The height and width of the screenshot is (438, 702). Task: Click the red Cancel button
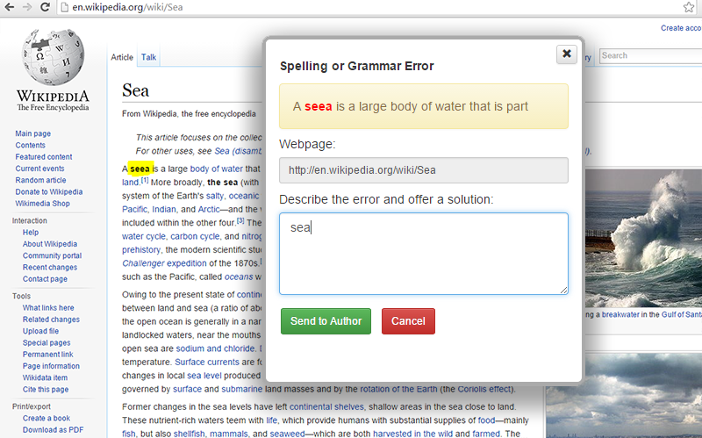coord(408,321)
